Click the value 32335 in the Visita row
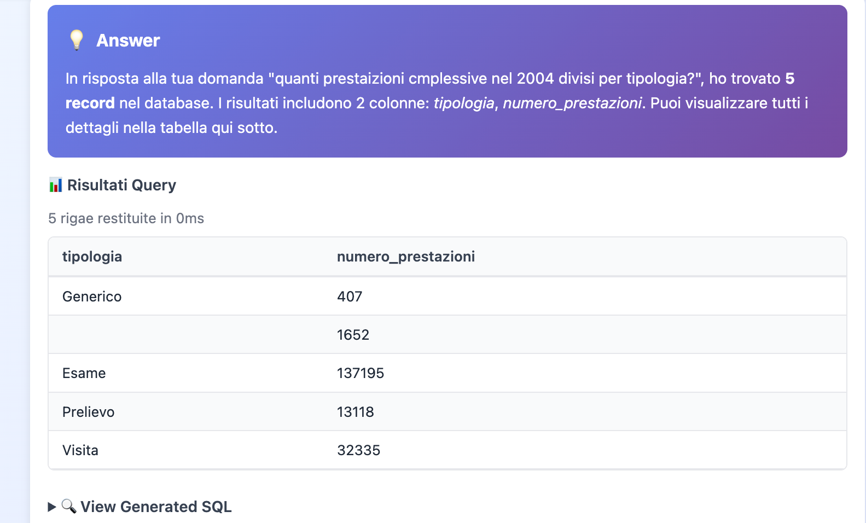This screenshot has height=523, width=866. [358, 450]
